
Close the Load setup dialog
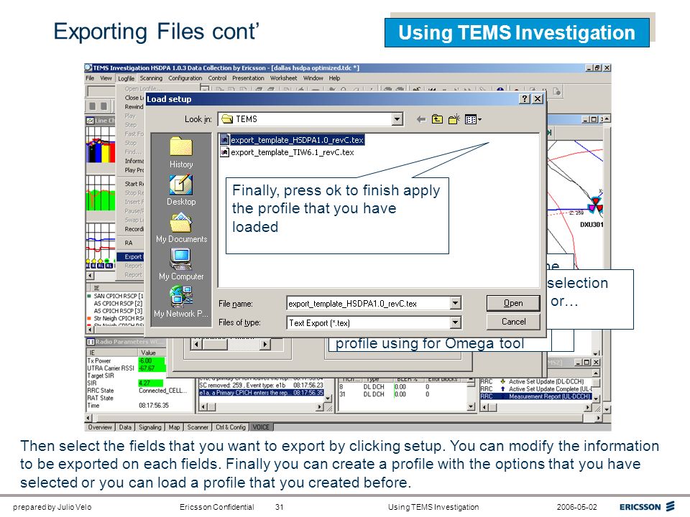[x=538, y=99]
